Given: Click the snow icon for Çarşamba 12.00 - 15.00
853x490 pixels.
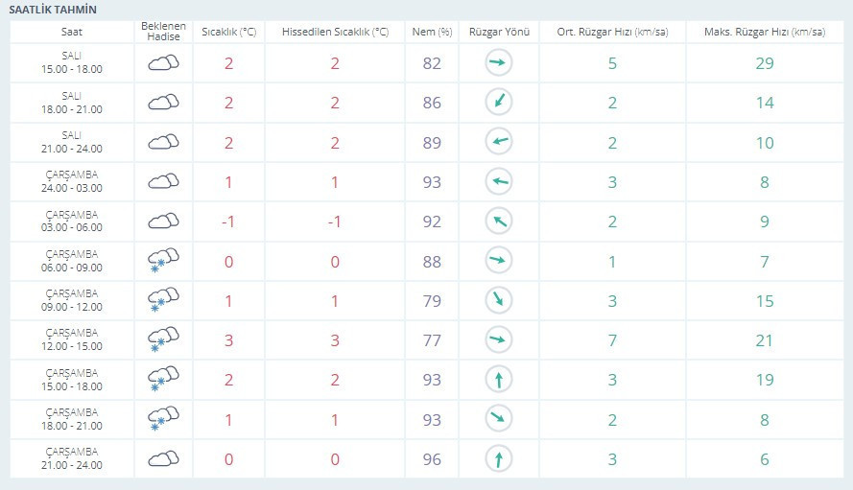Looking at the screenshot, I should pyautogui.click(x=163, y=341).
